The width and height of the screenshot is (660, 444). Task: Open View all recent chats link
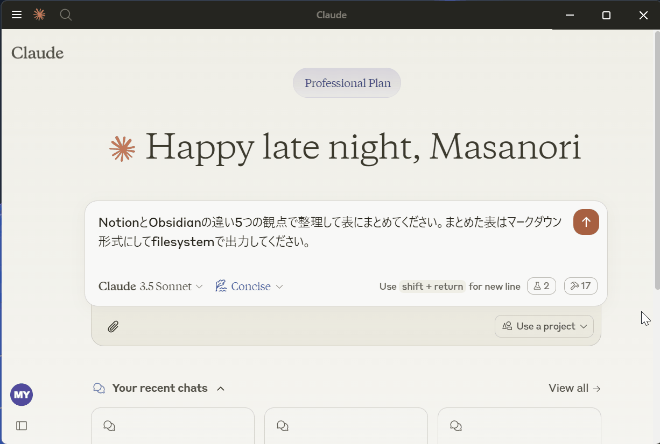[574, 388]
